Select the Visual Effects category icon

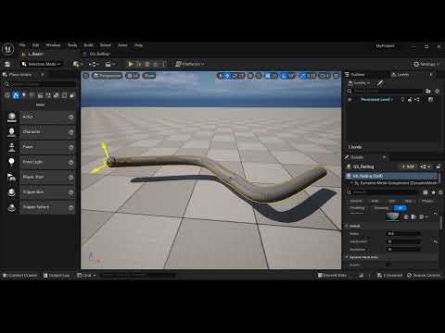48,95
